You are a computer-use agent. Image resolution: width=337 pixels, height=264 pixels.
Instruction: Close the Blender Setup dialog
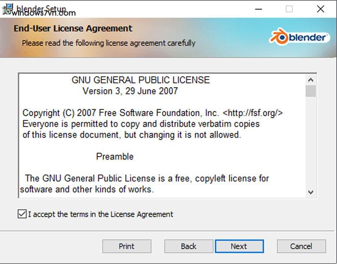tap(321, 9)
